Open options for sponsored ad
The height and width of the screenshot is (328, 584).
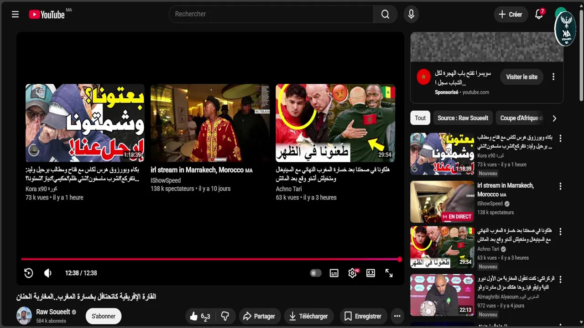(553, 77)
